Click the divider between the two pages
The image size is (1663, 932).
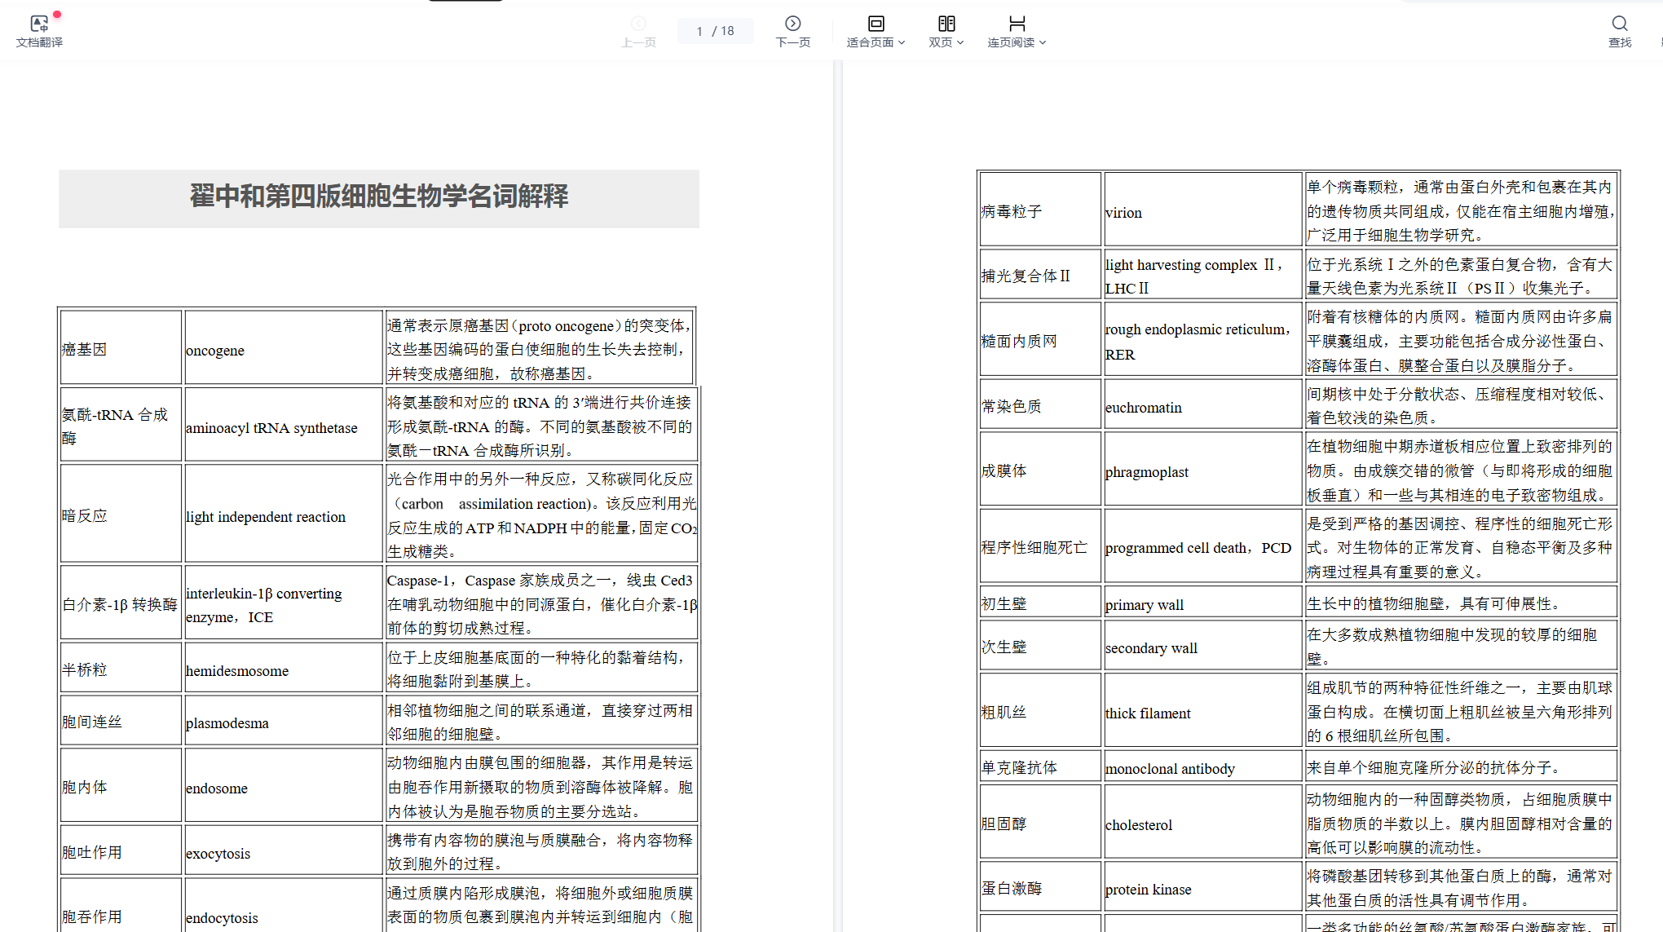click(837, 489)
